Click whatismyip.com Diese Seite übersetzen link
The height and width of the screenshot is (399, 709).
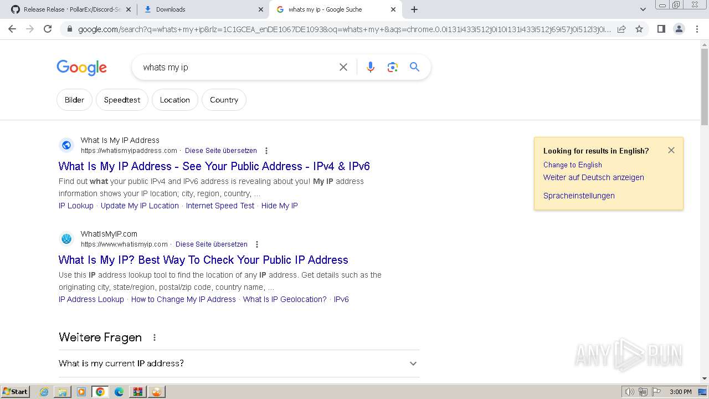212,244
